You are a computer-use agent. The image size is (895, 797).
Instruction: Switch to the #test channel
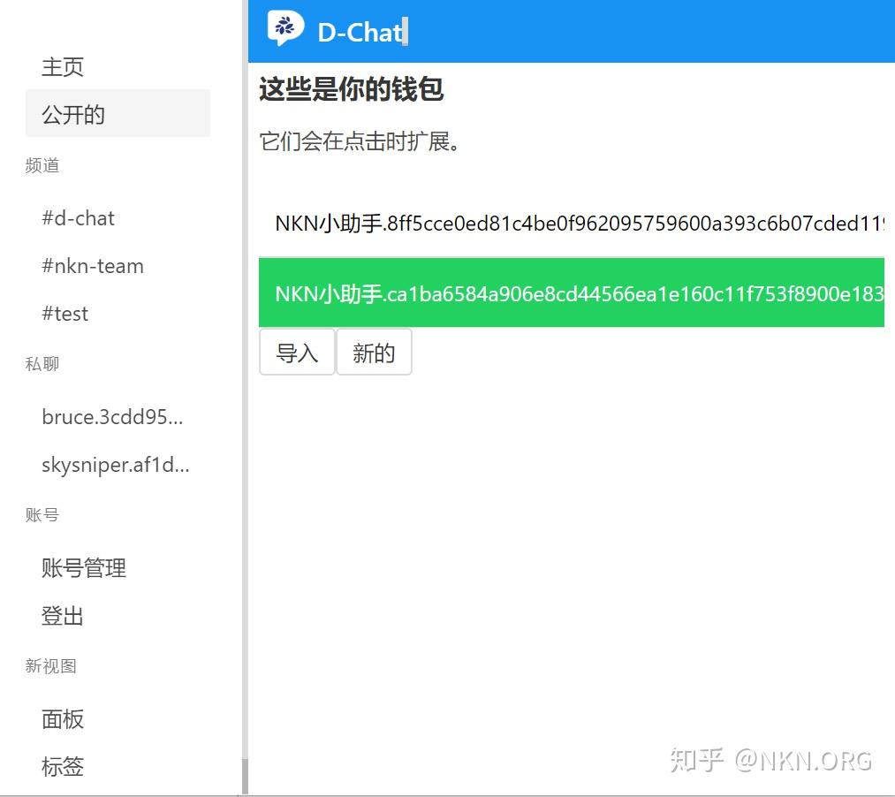point(64,313)
